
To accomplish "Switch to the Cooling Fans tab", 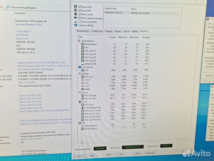I will [97, 31].
